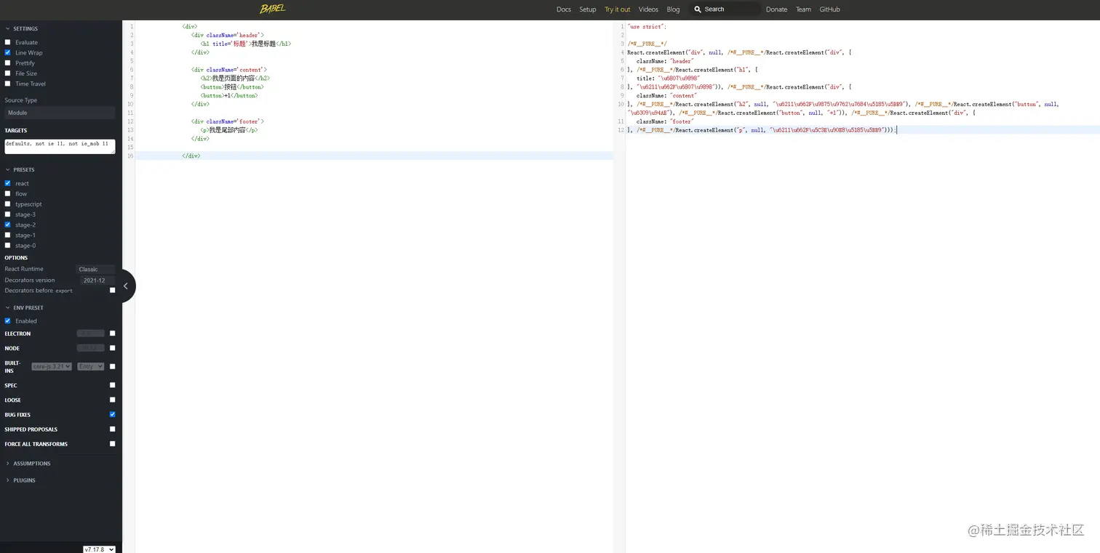This screenshot has height=553, width=1100.
Task: Check the Electron checkbox
Action: 112,334
